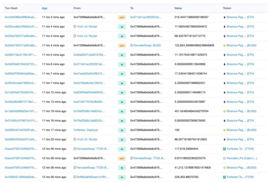The height and width of the screenshot is (182, 269).
Task: Open transaction 0x32bce9e2cff56b5c51
Action: tap(21, 27)
